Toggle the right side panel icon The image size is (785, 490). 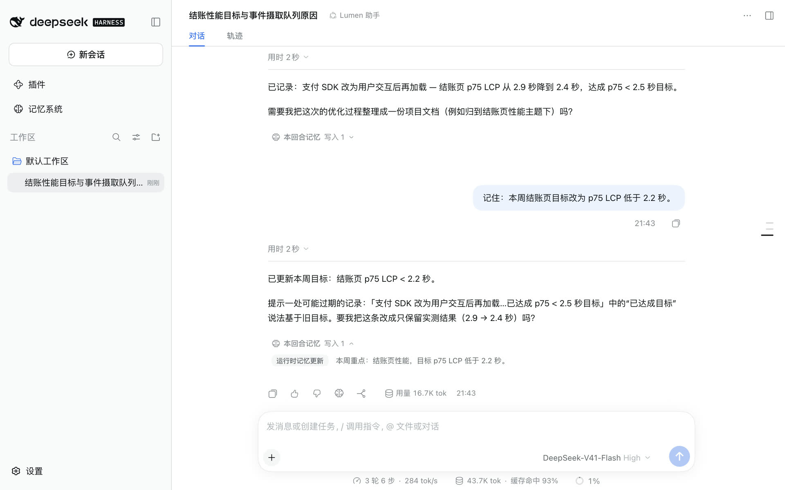[769, 16]
